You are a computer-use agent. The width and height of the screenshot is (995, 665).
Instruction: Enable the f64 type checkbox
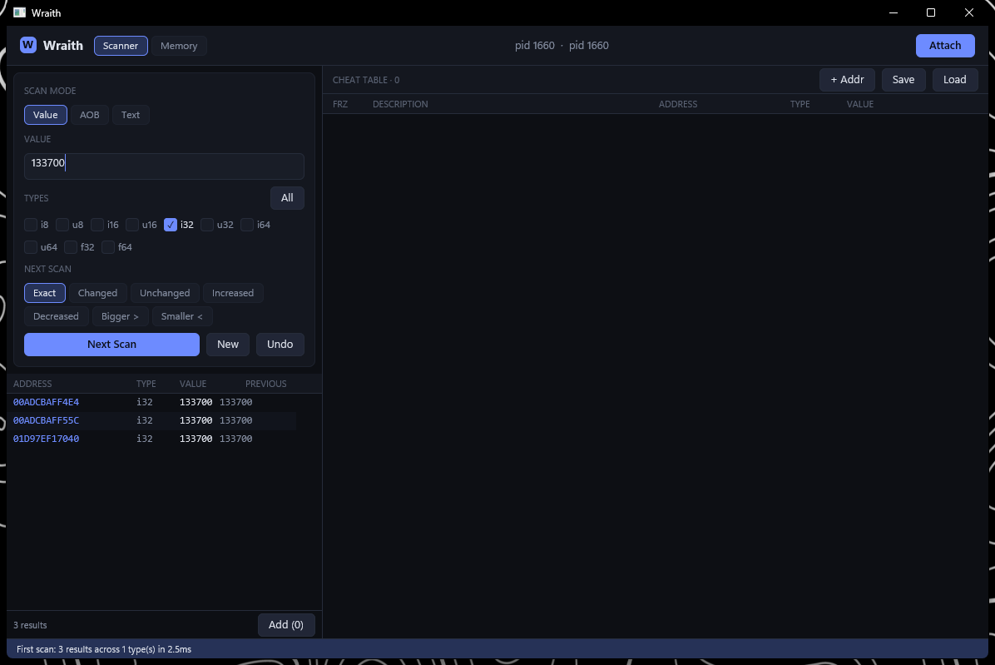pos(108,247)
